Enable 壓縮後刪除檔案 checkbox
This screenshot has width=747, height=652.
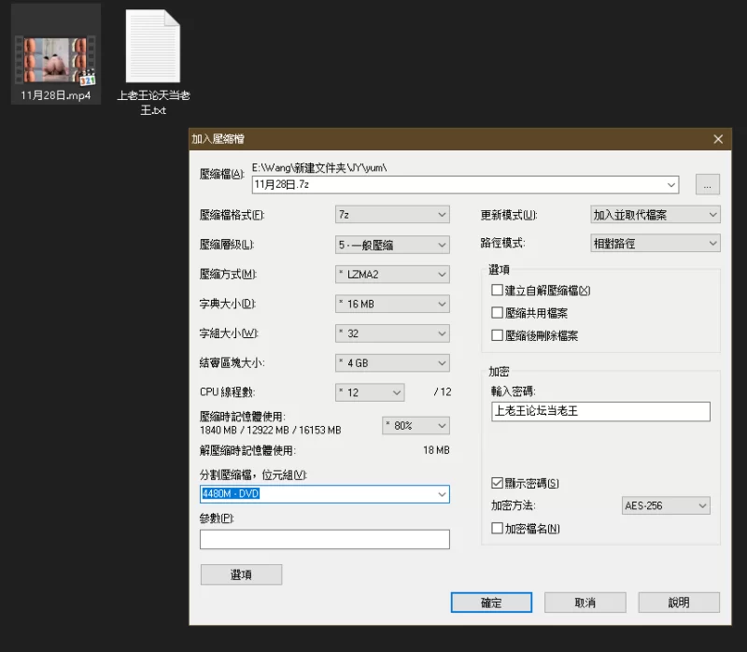[x=498, y=335]
